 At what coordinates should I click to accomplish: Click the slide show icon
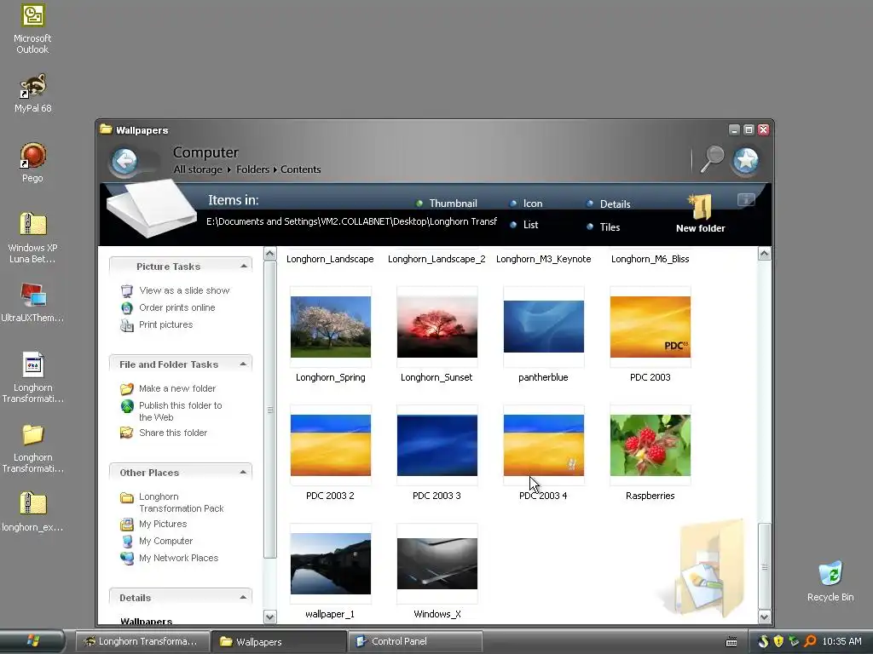coord(127,291)
